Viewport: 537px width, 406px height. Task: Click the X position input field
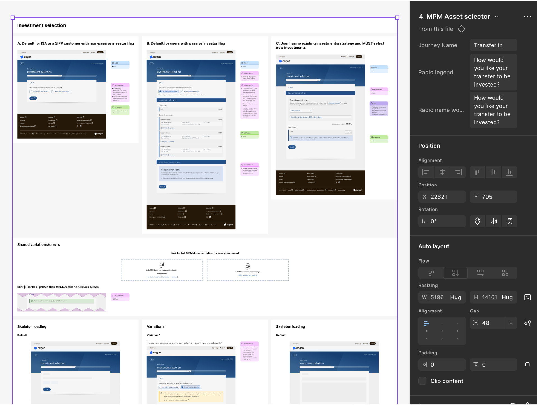[x=442, y=197]
